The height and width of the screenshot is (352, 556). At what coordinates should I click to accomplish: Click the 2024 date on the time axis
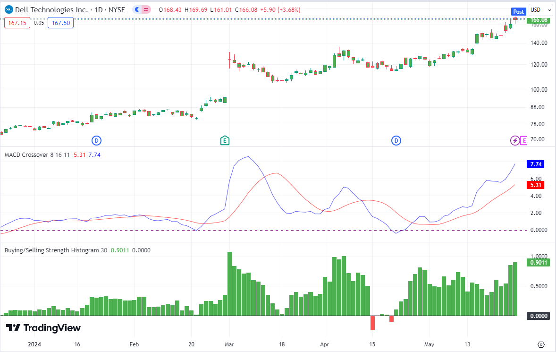pos(34,344)
